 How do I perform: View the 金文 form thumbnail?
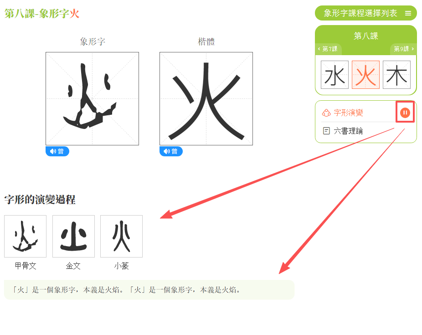[73, 236]
